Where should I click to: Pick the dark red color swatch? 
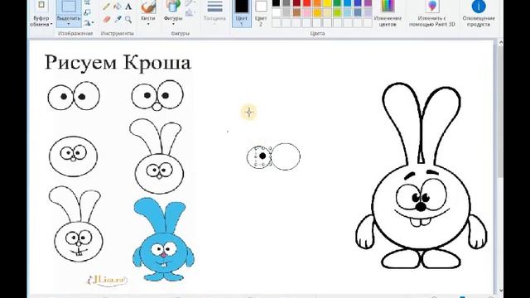(296, 3)
